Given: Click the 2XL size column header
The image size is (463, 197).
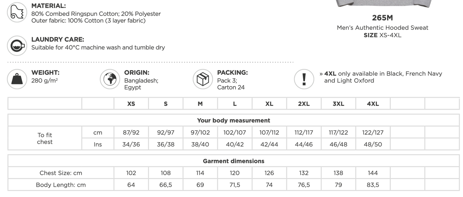Looking at the screenshot, I should 304,104.
